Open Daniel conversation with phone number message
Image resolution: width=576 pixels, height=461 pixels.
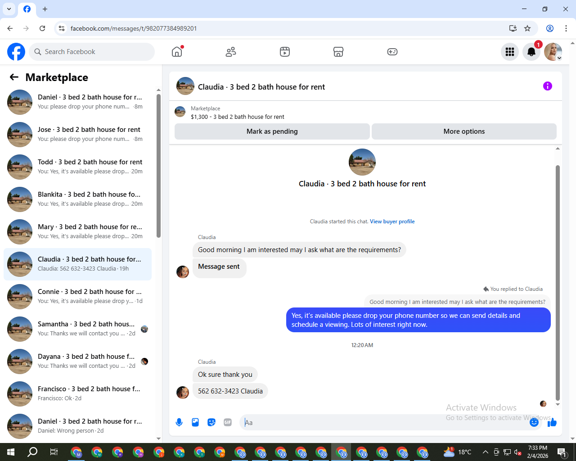pos(77,102)
